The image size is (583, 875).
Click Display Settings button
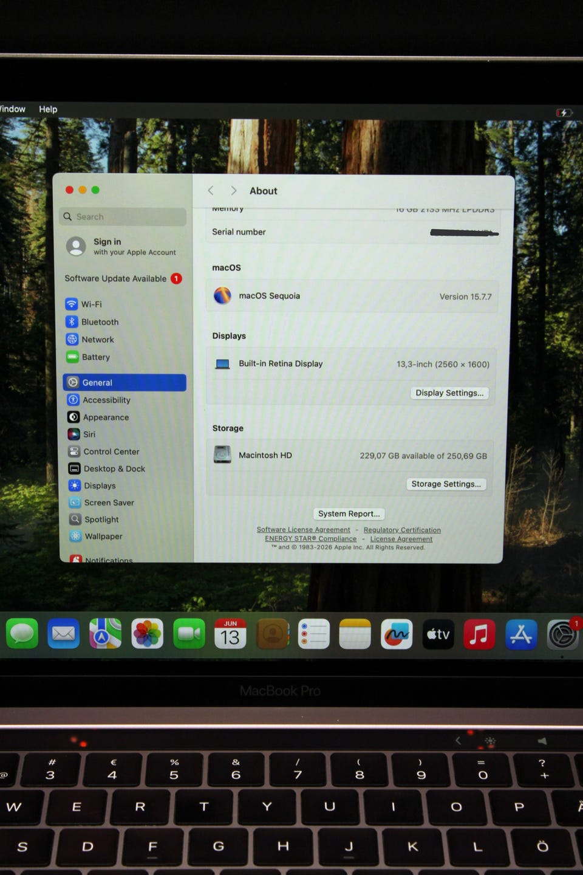coord(449,393)
